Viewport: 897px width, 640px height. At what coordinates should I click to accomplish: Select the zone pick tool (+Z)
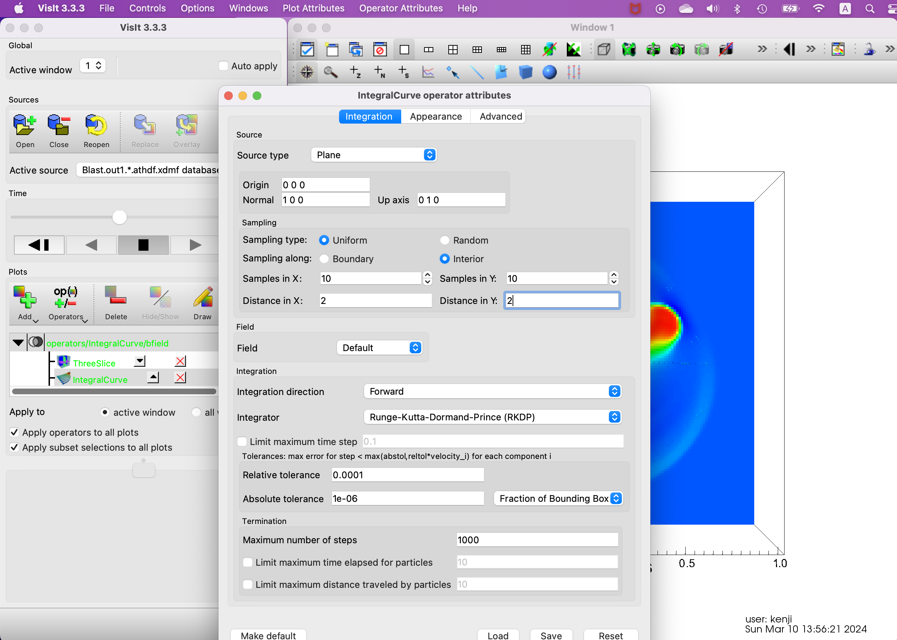pos(355,72)
